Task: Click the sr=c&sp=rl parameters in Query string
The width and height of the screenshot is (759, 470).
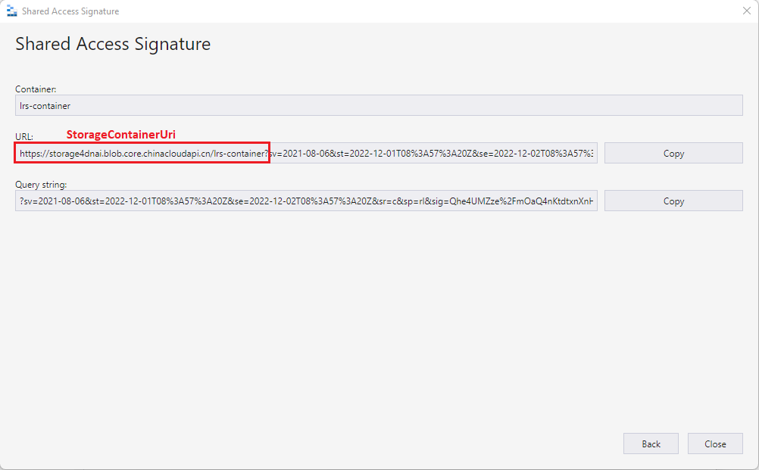Action: click(x=408, y=201)
